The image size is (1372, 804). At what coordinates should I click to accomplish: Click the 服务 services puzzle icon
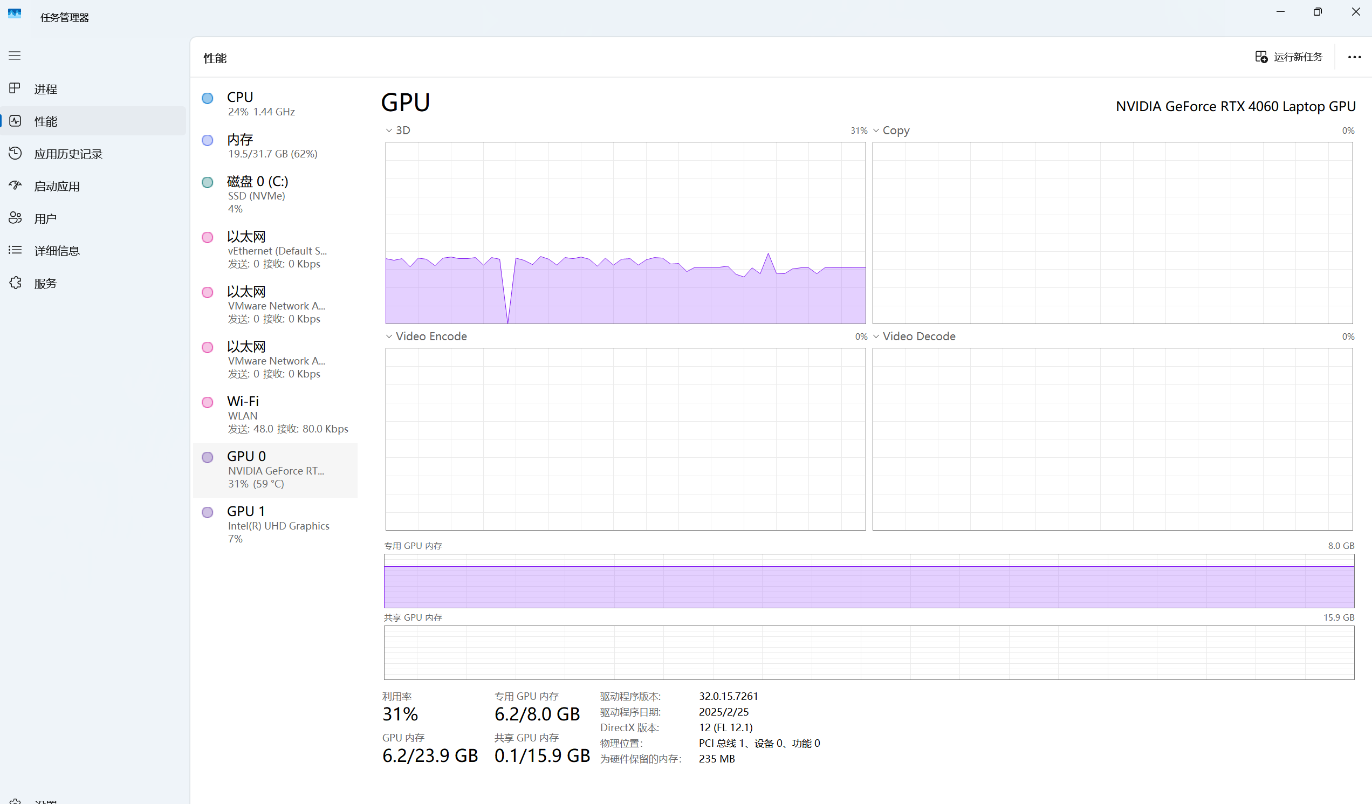tap(15, 283)
